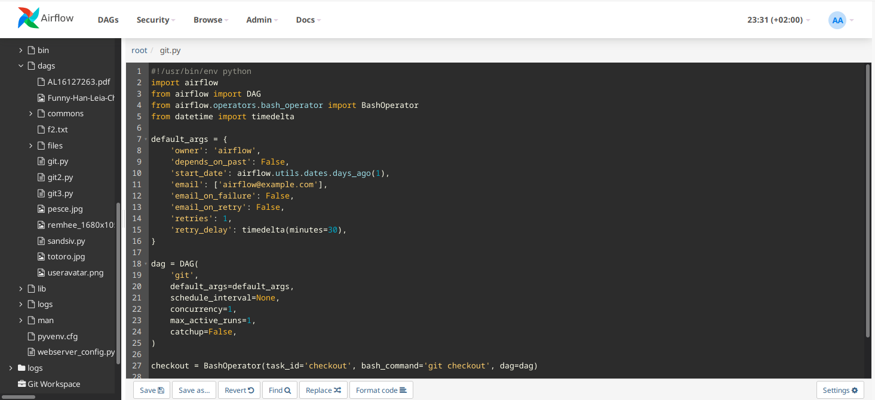Open the Browse menu
The image size is (875, 400).
pyautogui.click(x=208, y=20)
